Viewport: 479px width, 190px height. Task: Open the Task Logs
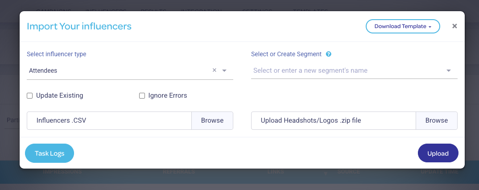click(50, 153)
